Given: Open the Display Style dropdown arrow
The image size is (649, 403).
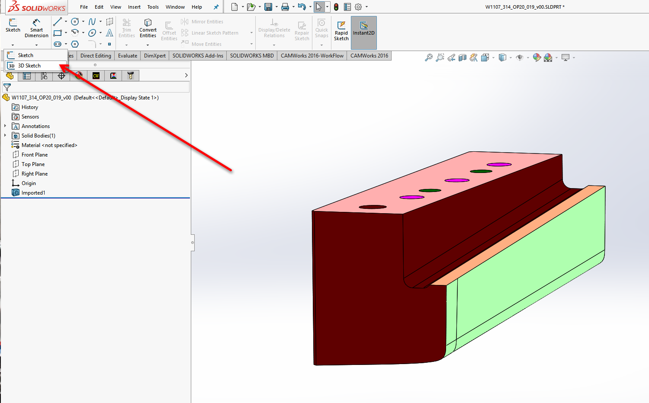Looking at the screenshot, I should tap(511, 58).
